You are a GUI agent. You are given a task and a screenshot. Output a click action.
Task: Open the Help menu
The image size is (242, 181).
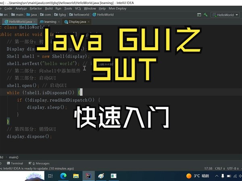(102, 8)
